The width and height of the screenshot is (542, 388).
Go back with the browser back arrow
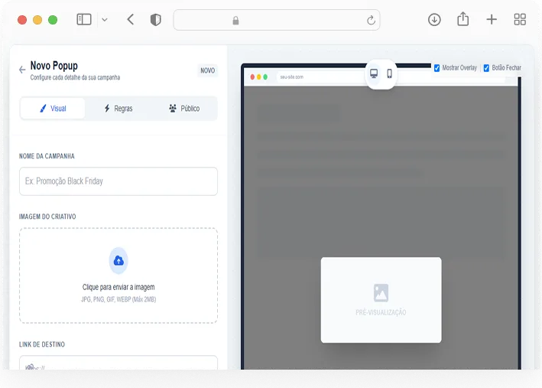pyautogui.click(x=130, y=19)
